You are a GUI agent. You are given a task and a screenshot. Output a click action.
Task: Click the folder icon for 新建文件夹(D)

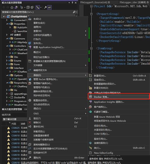[91, 88]
